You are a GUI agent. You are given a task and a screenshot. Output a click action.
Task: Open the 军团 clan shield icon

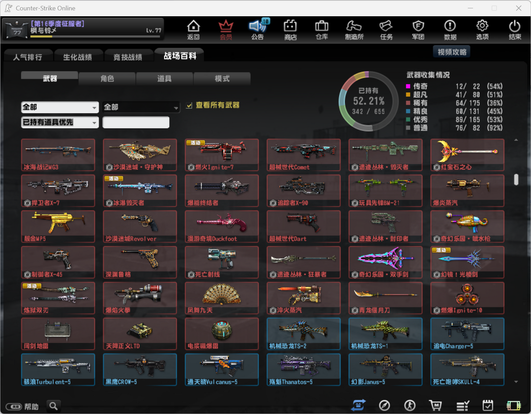click(418, 30)
